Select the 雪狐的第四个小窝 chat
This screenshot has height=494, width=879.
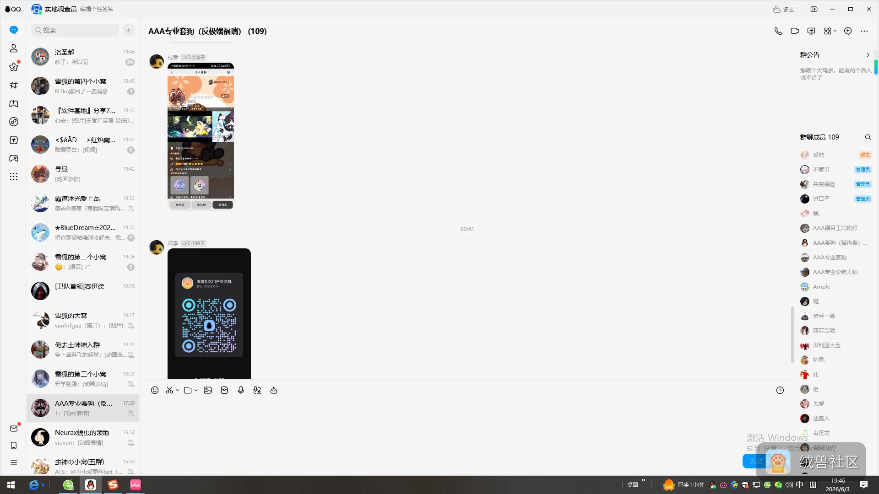coord(83,86)
